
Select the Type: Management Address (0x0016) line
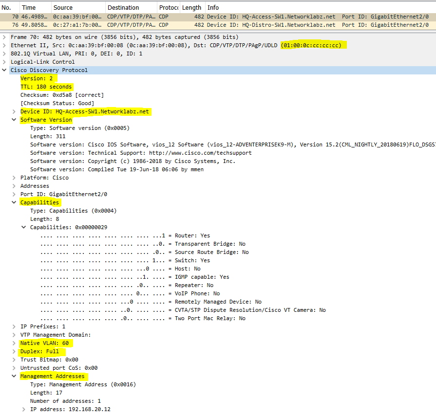point(83,384)
